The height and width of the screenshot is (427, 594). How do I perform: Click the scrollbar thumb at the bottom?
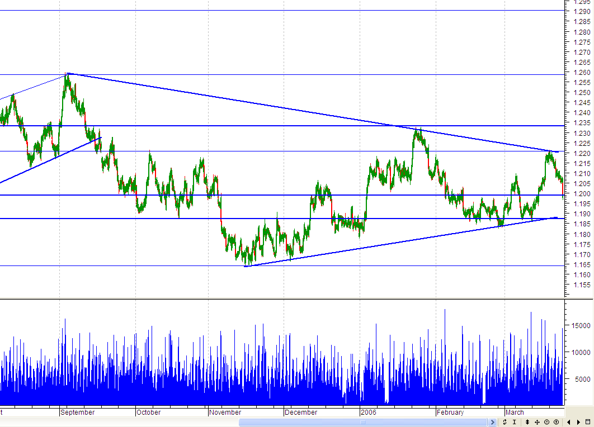[x=364, y=422]
